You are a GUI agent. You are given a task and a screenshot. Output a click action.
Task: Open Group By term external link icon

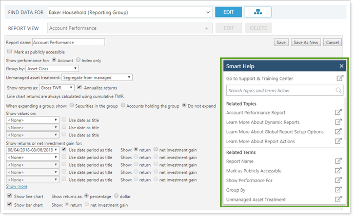click(x=339, y=190)
